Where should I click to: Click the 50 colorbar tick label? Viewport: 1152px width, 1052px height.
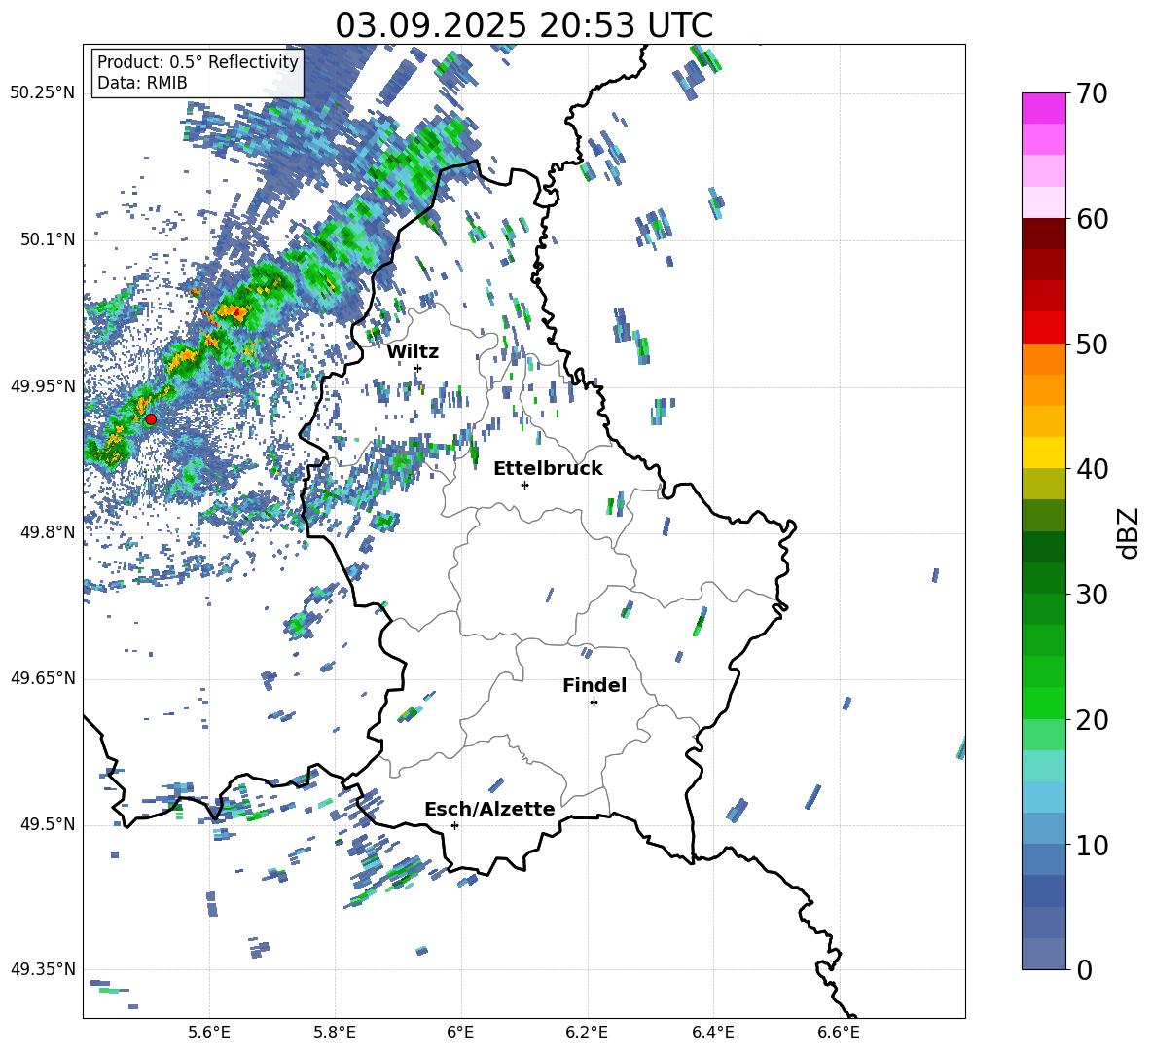tap(1092, 344)
